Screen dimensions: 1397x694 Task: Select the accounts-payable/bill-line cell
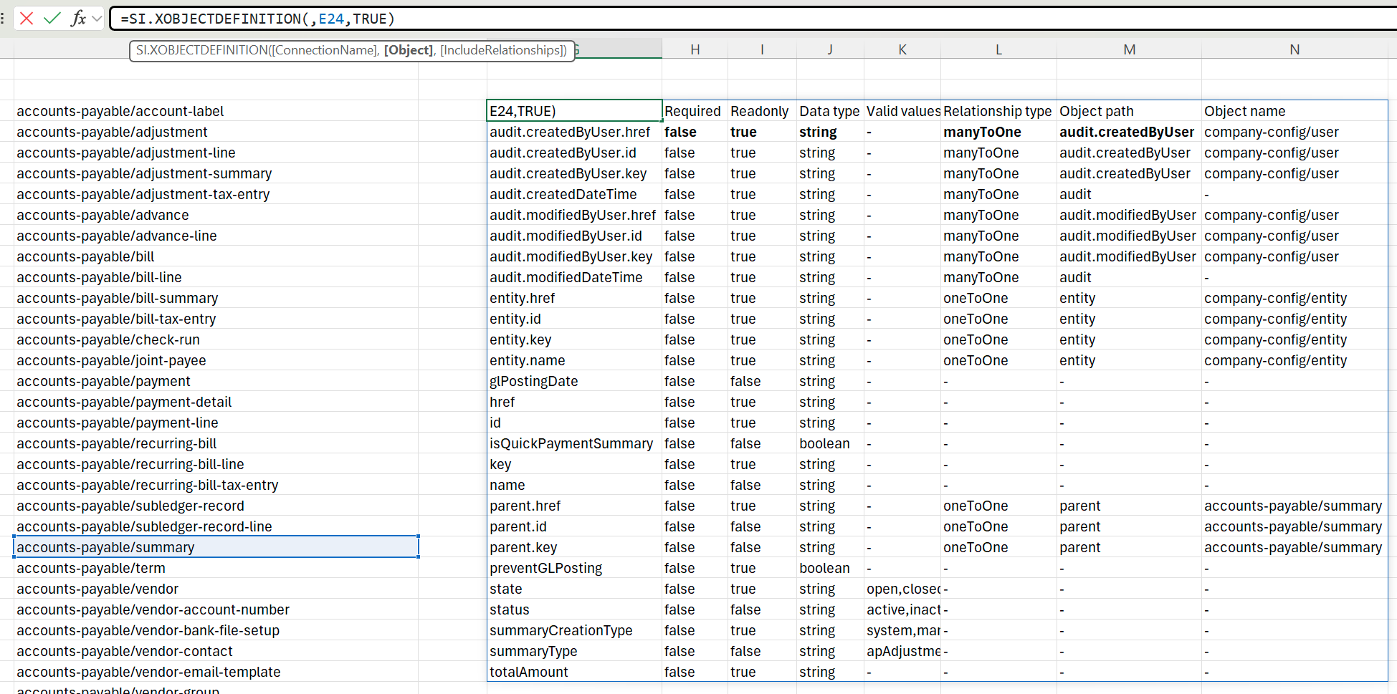(216, 277)
